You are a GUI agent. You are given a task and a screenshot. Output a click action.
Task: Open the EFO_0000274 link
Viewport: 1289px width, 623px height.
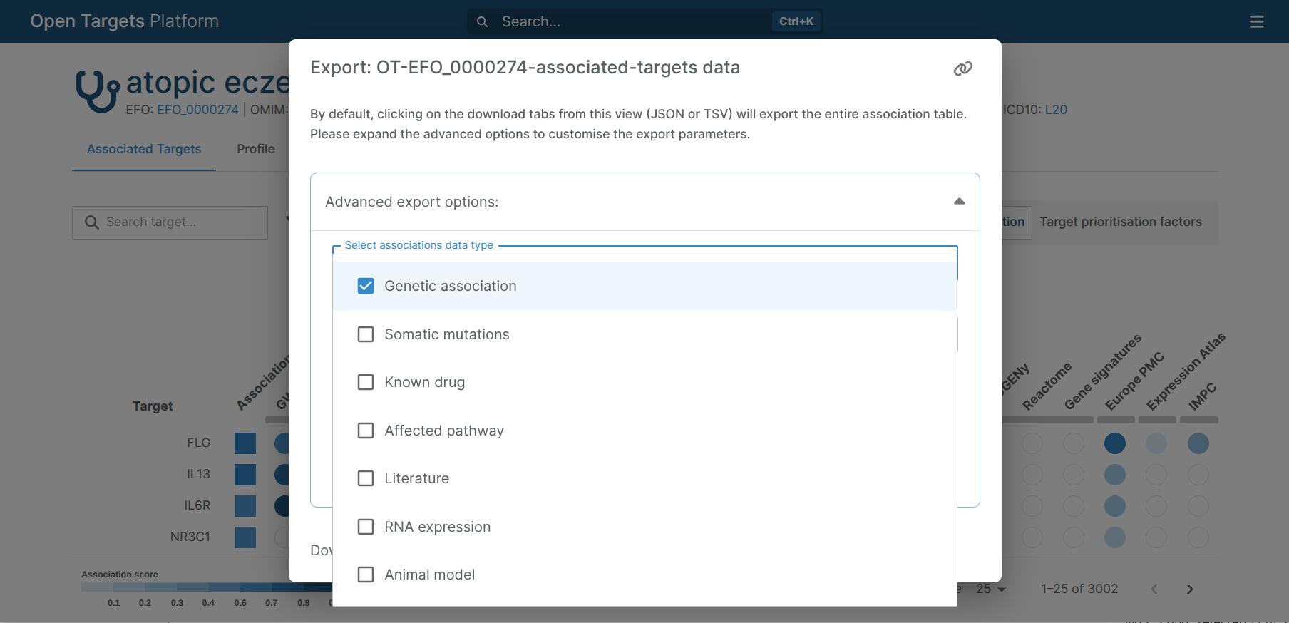click(x=197, y=110)
